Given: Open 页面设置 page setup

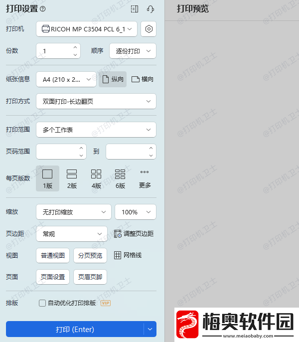Looking at the screenshot, I should (53, 277).
